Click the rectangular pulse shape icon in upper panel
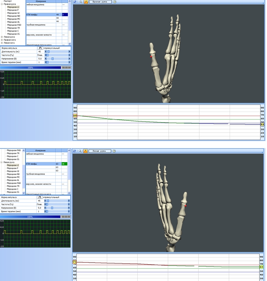This screenshot has width=267, height=281. 40,48
